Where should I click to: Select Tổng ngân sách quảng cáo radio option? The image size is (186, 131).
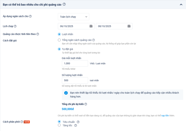click(59, 40)
